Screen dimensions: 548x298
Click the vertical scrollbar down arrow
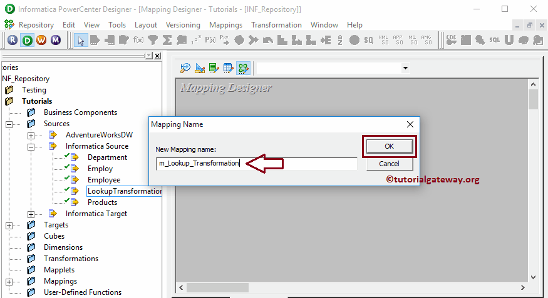533,277
